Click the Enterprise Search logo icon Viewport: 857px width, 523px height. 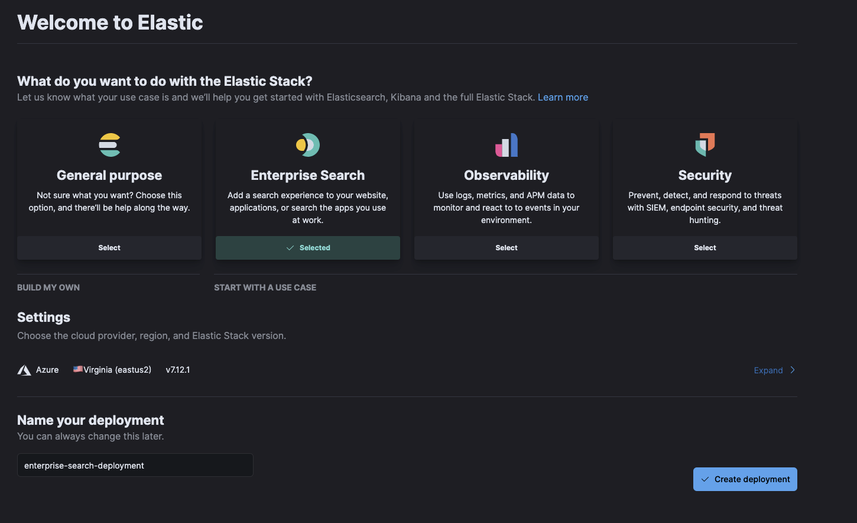[x=308, y=145]
